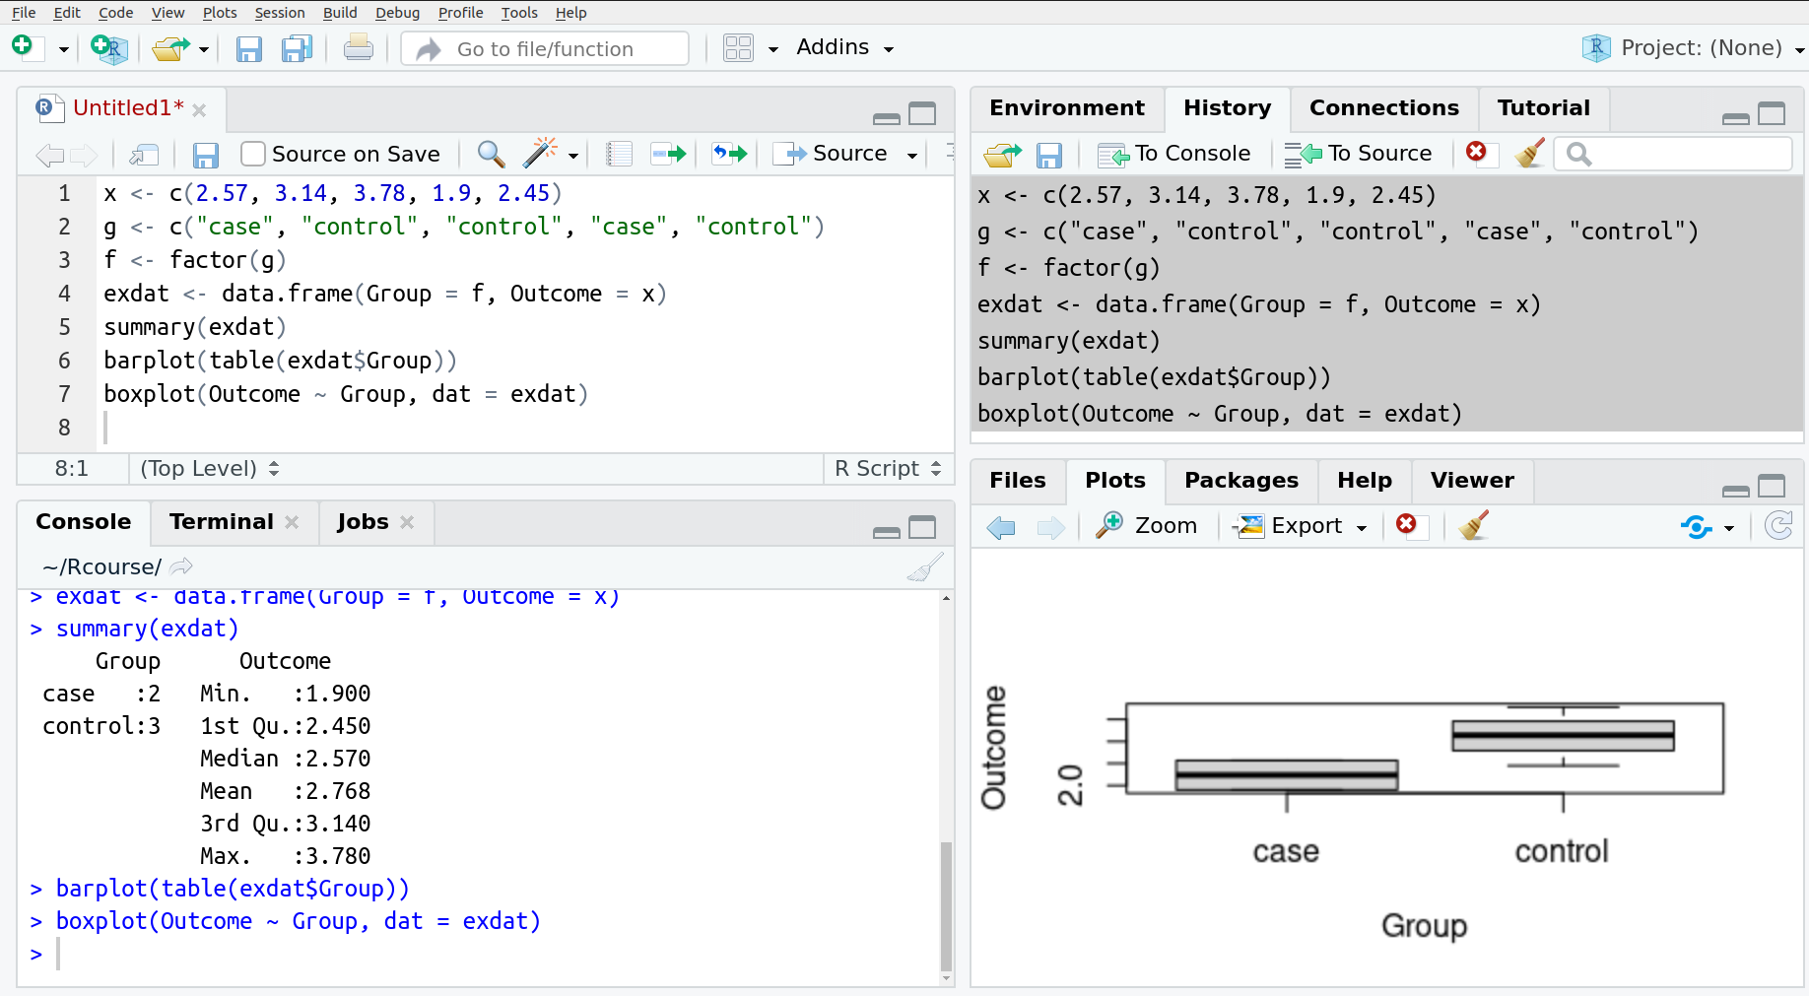Save the Untitled1 script

point(205,154)
